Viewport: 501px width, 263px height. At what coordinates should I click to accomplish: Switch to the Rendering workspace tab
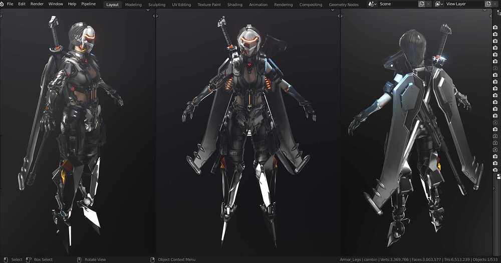tap(284, 5)
